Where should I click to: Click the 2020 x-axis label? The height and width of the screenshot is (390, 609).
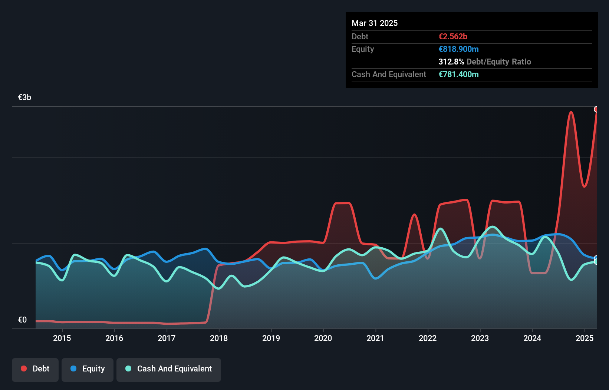[x=323, y=338]
